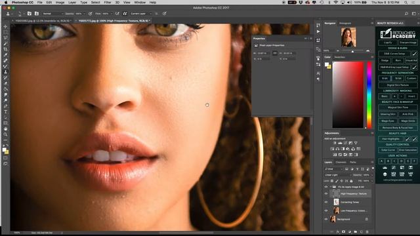The height and width of the screenshot is (236, 420).
Task: Open the layer filter Kind dropdown
Action: [x=333, y=169]
